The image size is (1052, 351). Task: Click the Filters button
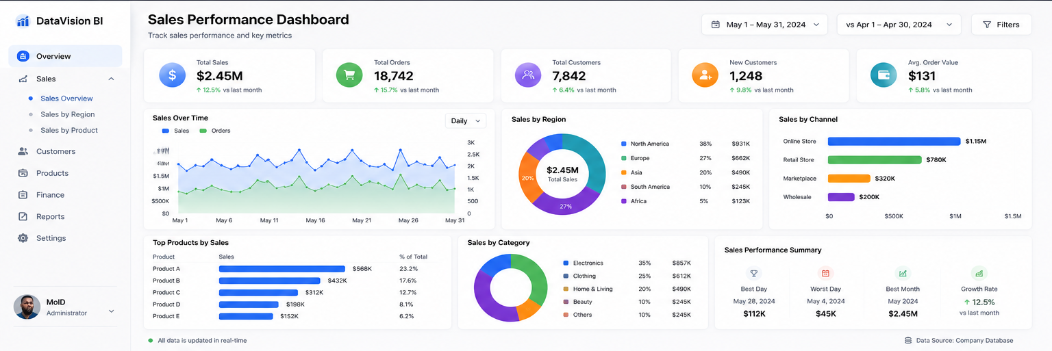point(1001,25)
